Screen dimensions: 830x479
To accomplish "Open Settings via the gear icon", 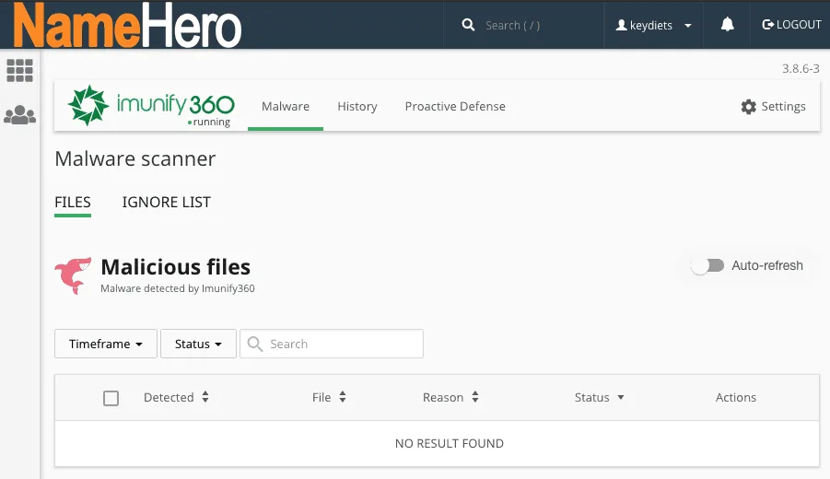I will (x=749, y=107).
